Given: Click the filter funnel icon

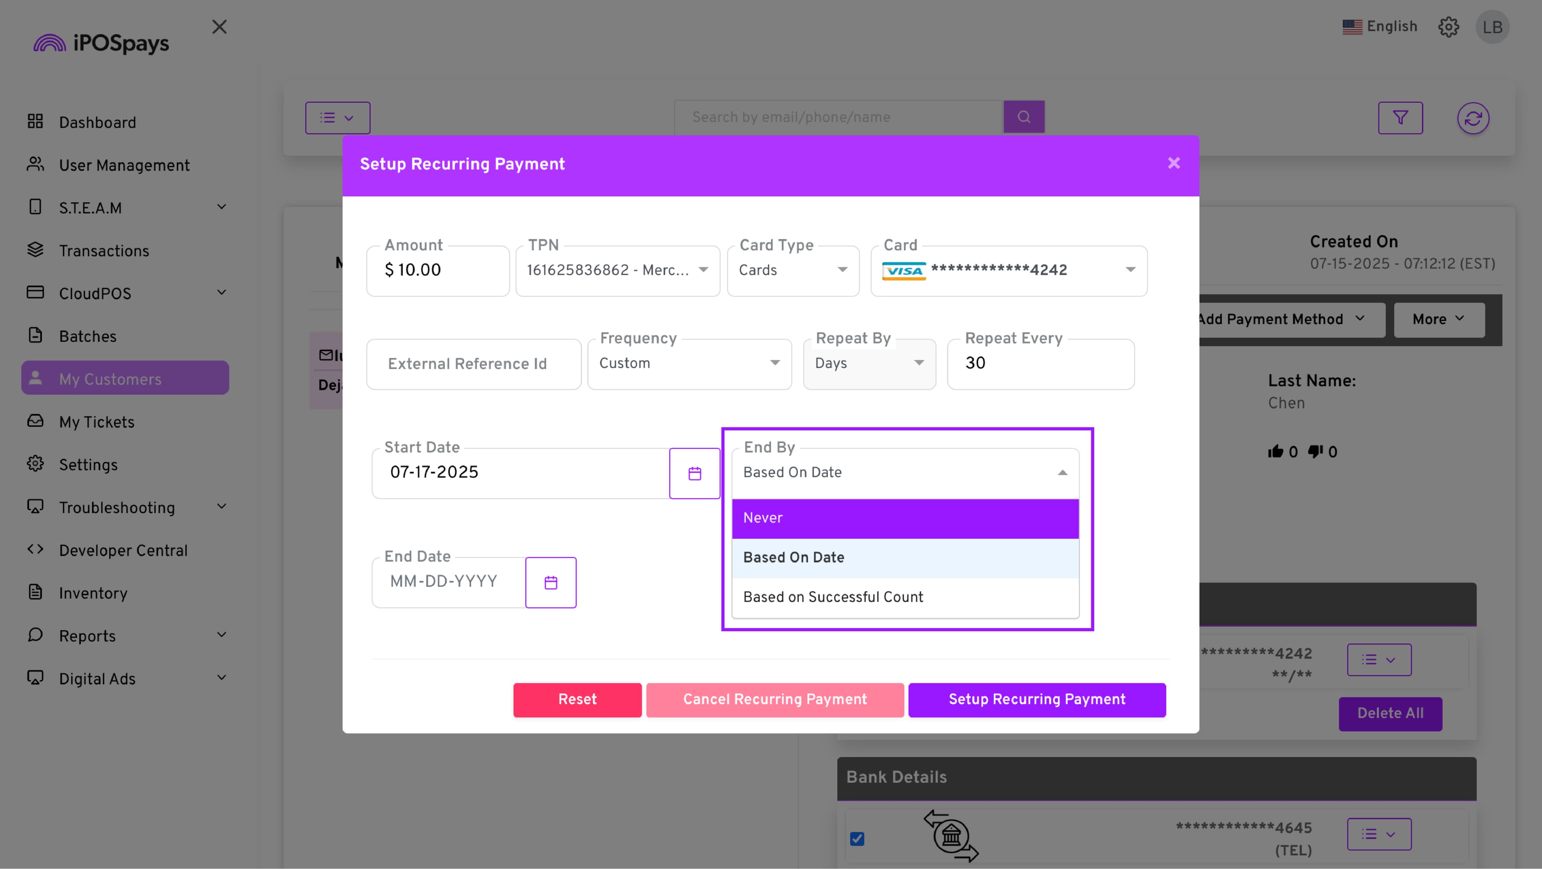Looking at the screenshot, I should [1399, 117].
